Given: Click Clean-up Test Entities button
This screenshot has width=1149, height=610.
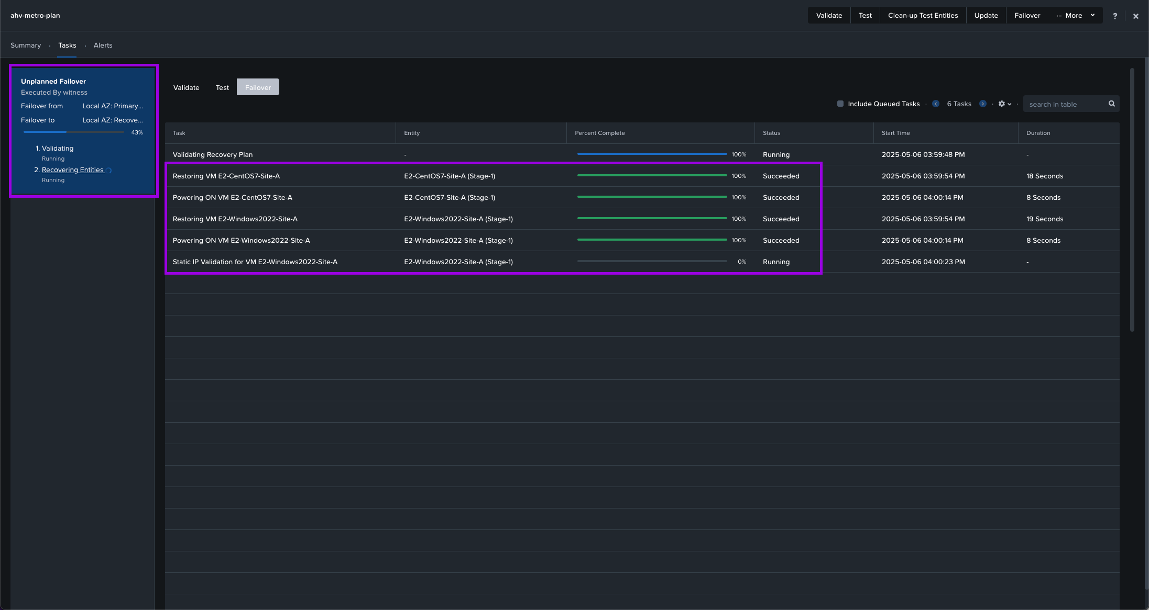Looking at the screenshot, I should [923, 15].
